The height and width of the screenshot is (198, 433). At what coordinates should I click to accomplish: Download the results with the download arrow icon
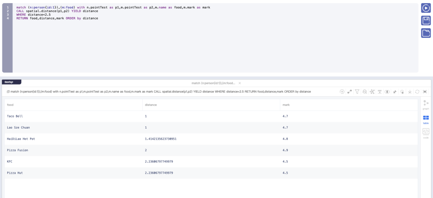pyautogui.click(x=410, y=91)
